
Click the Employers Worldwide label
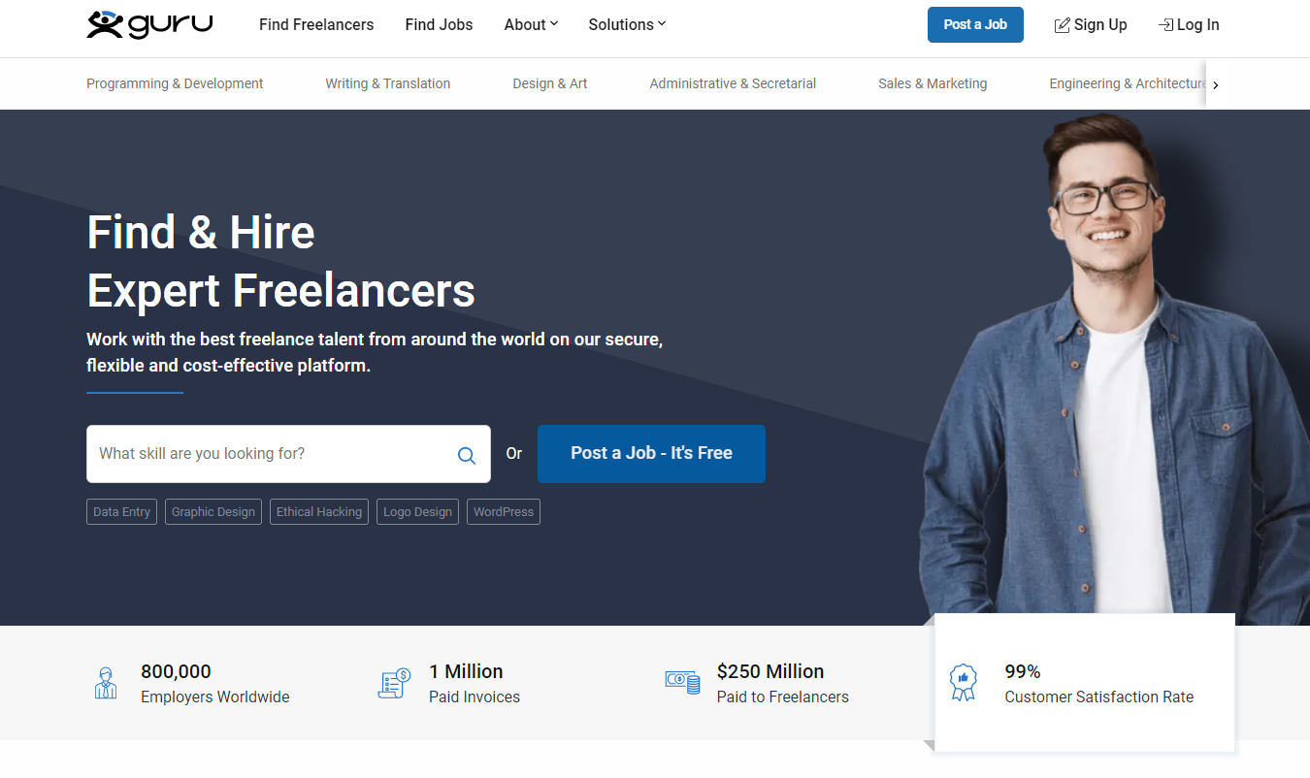coord(215,697)
